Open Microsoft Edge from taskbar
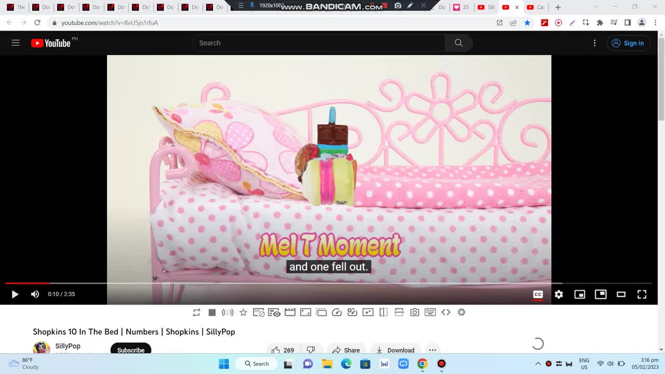This screenshot has width=665, height=374. click(x=346, y=364)
